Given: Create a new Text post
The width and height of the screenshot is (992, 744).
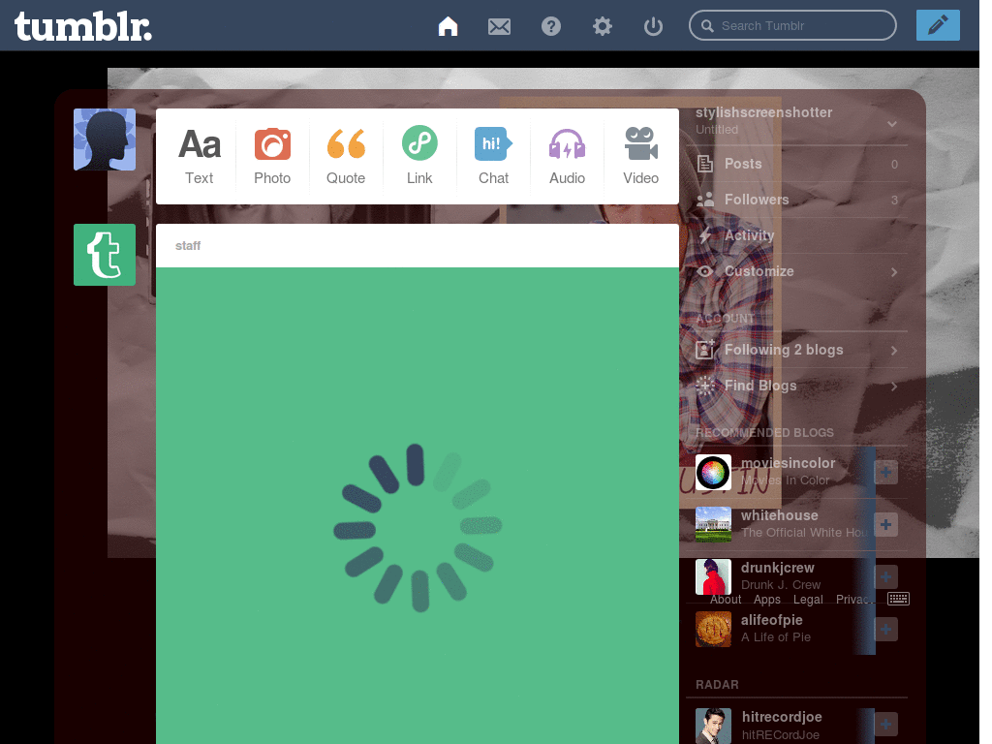Looking at the screenshot, I should (x=200, y=156).
